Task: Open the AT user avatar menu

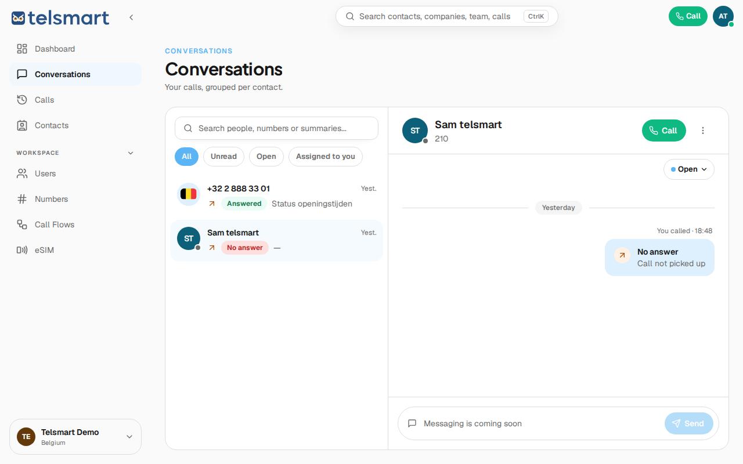Action: point(723,16)
